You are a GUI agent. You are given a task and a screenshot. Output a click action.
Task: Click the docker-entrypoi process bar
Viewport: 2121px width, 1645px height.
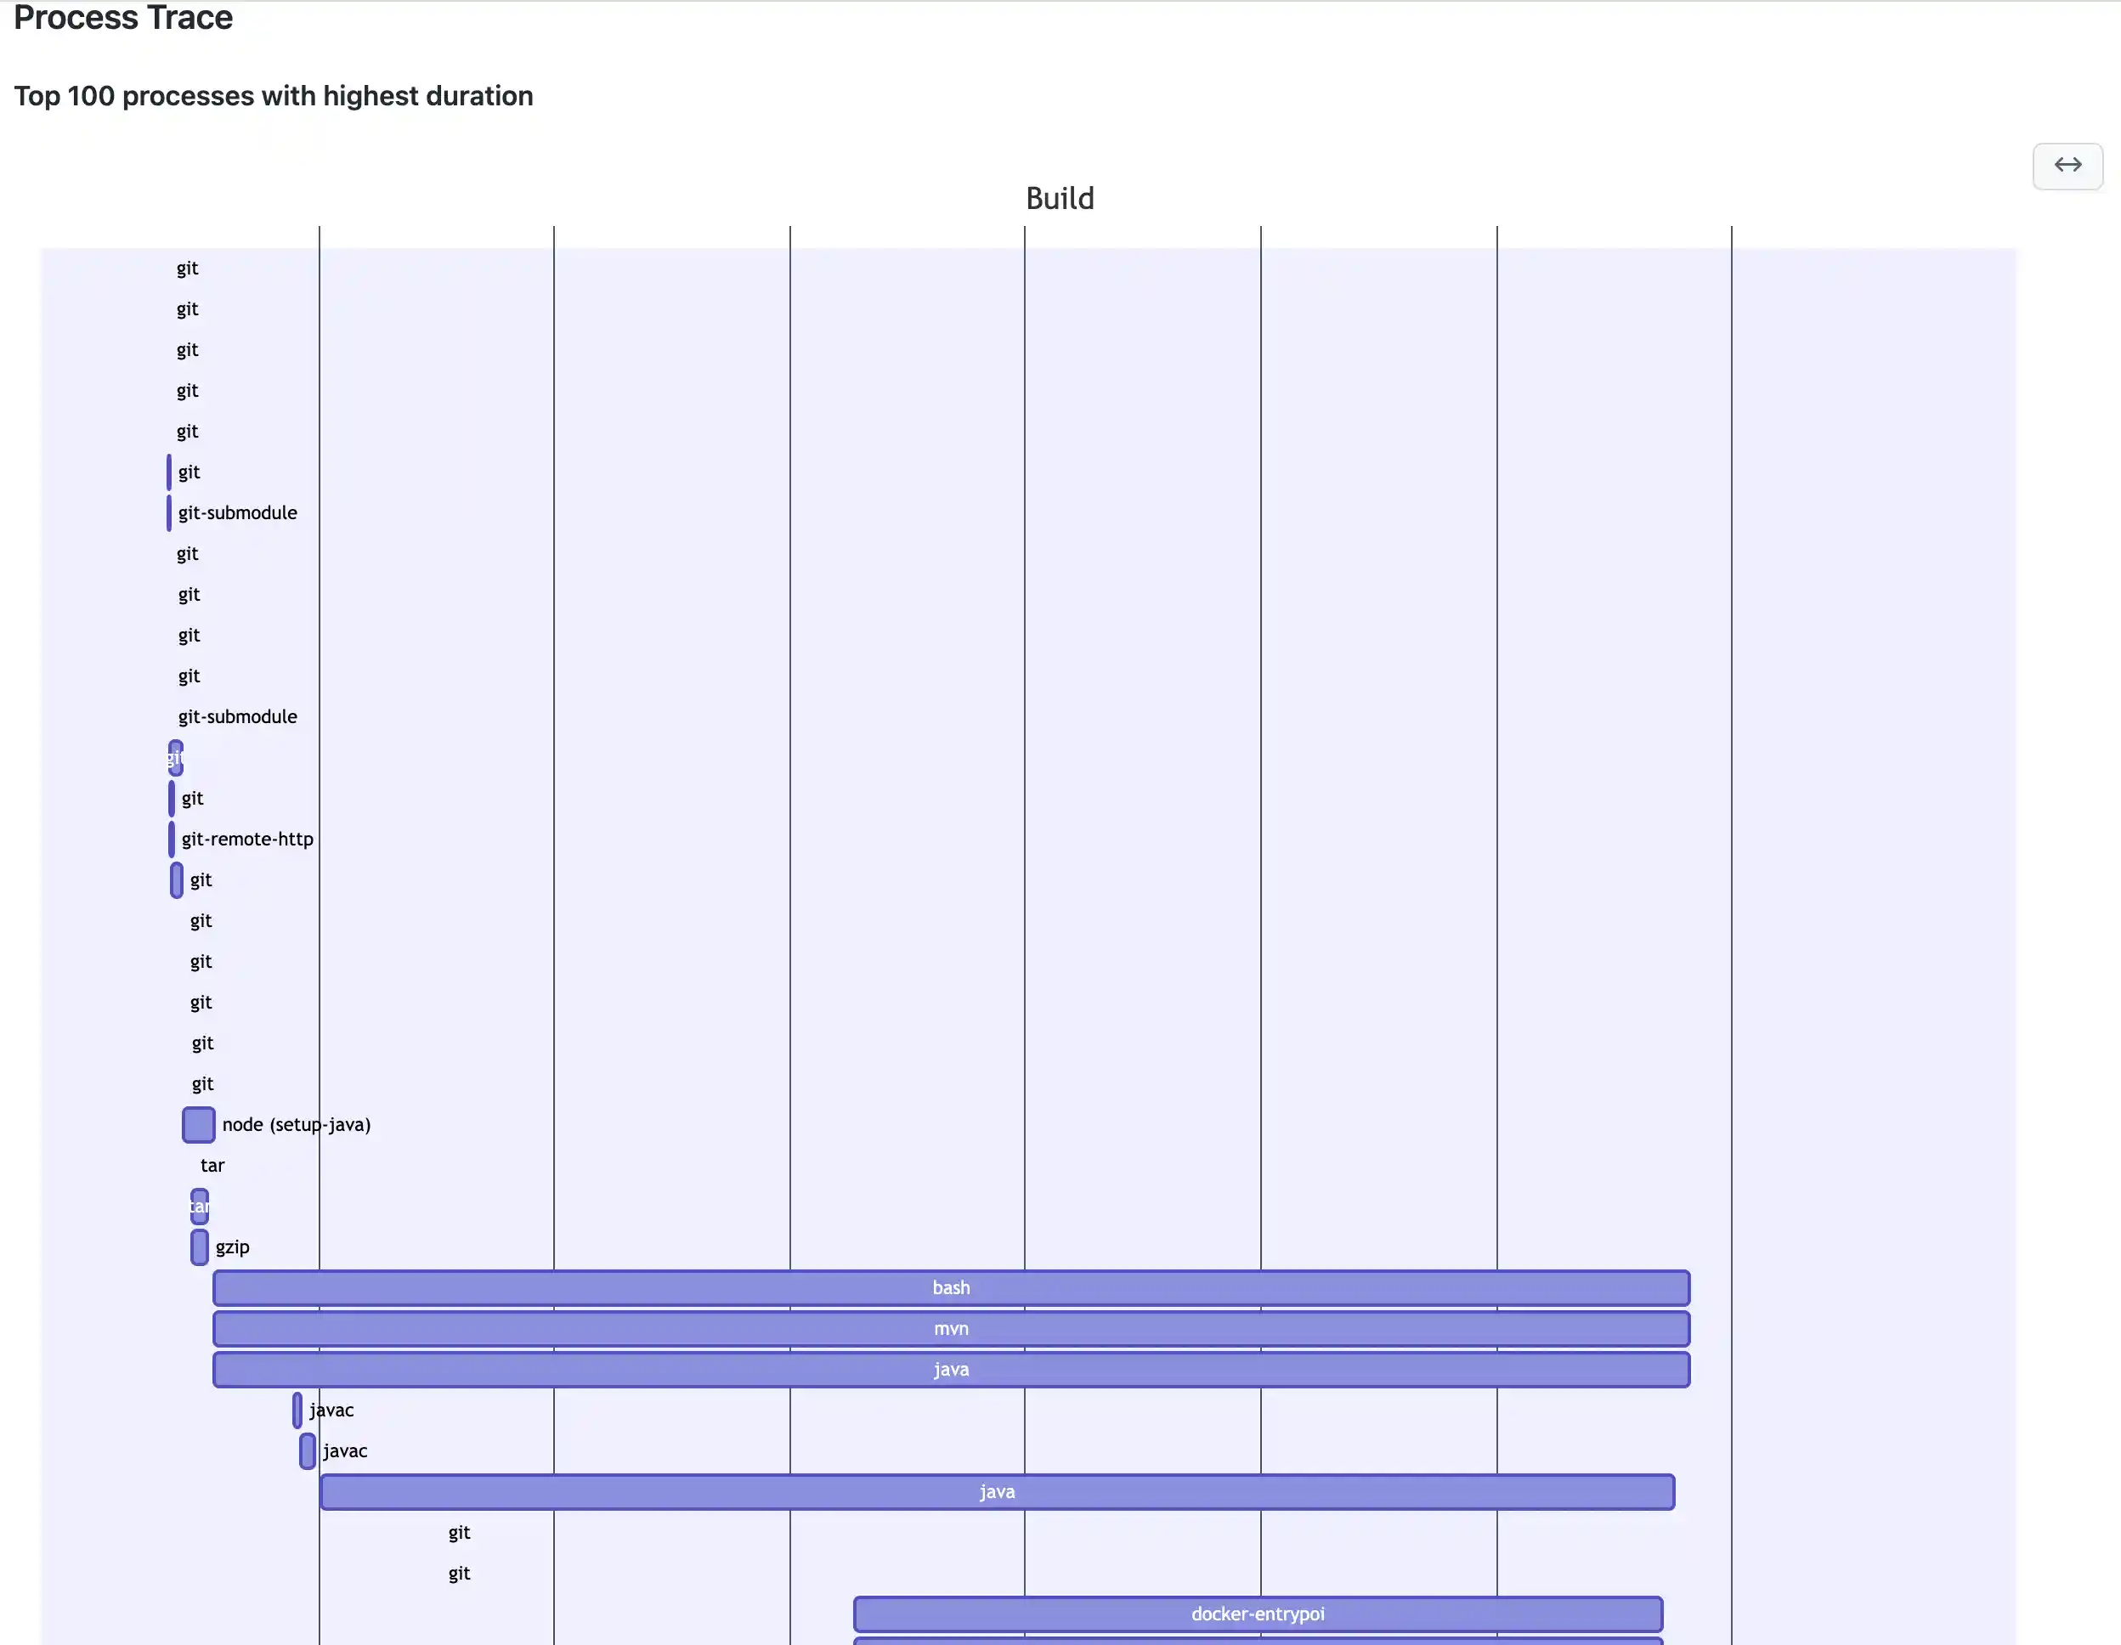(1257, 1614)
